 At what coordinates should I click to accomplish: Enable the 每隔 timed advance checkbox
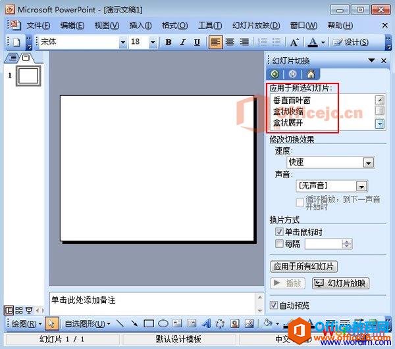tap(279, 243)
